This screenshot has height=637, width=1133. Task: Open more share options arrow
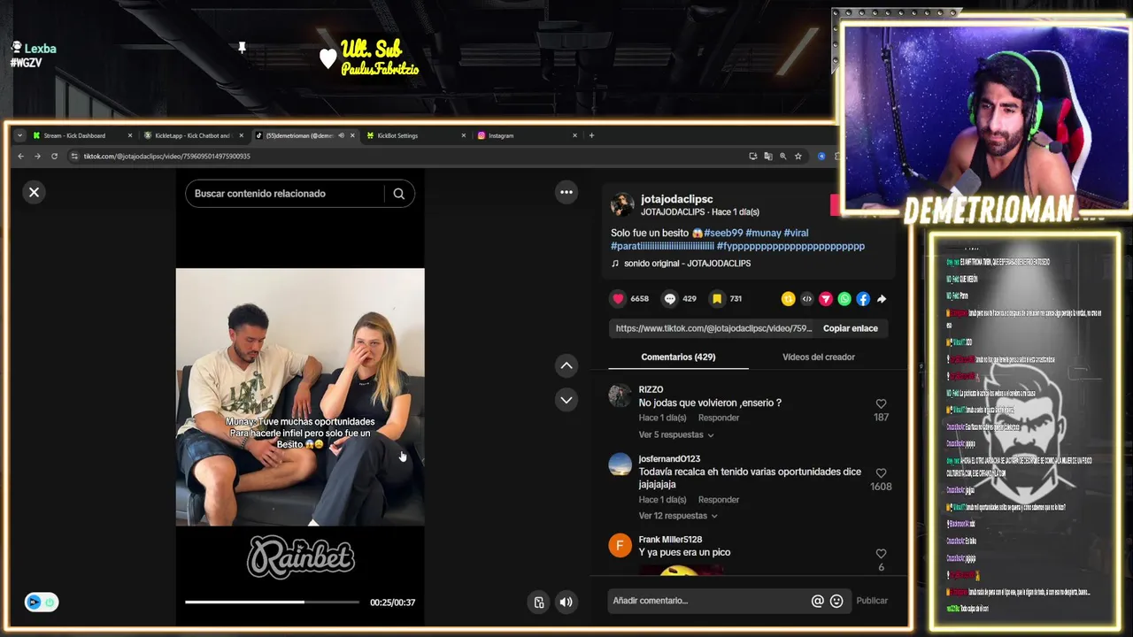[882, 299]
